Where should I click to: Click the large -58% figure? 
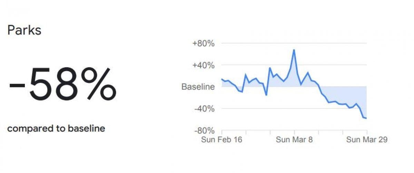pyautogui.click(x=62, y=84)
